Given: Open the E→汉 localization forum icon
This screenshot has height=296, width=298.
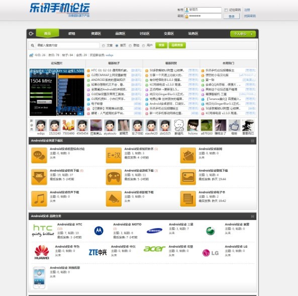Looking at the screenshot, I should [114, 155].
